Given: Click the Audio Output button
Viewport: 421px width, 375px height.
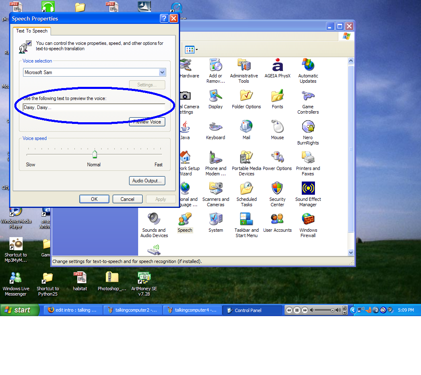Looking at the screenshot, I should tap(147, 181).
